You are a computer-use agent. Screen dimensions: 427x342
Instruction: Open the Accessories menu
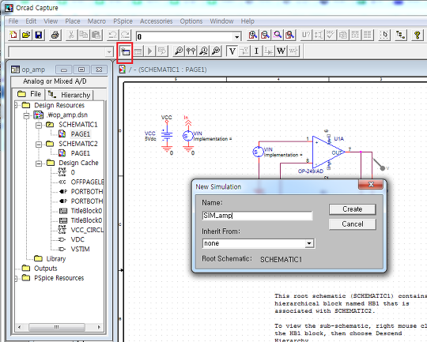[x=157, y=21]
